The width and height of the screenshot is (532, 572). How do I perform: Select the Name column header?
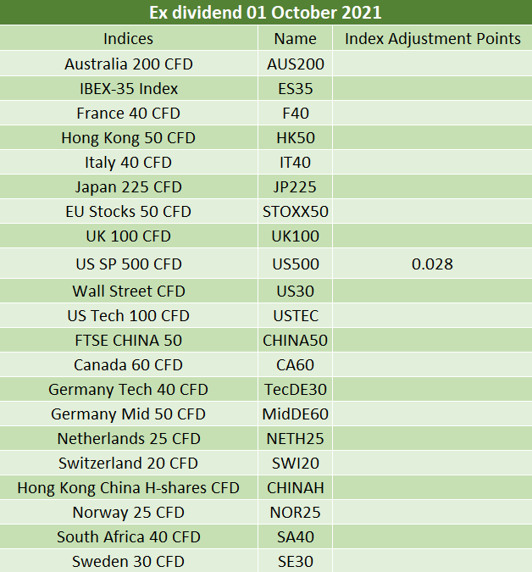click(296, 39)
